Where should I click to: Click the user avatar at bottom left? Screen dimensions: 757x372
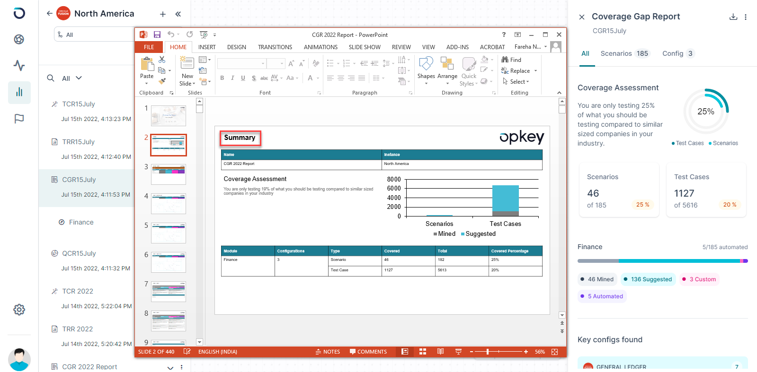[19, 359]
